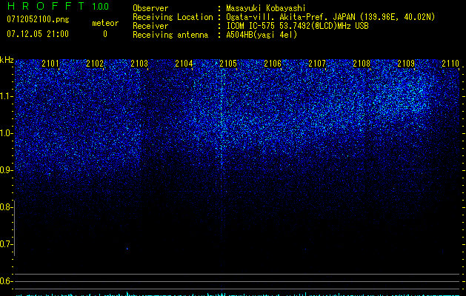The width and height of the screenshot is (466, 296).
Task: Click the 2102 time marker
Action: pos(95,63)
